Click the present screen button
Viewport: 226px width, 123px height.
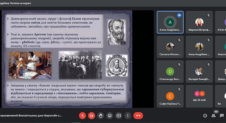[119, 116]
